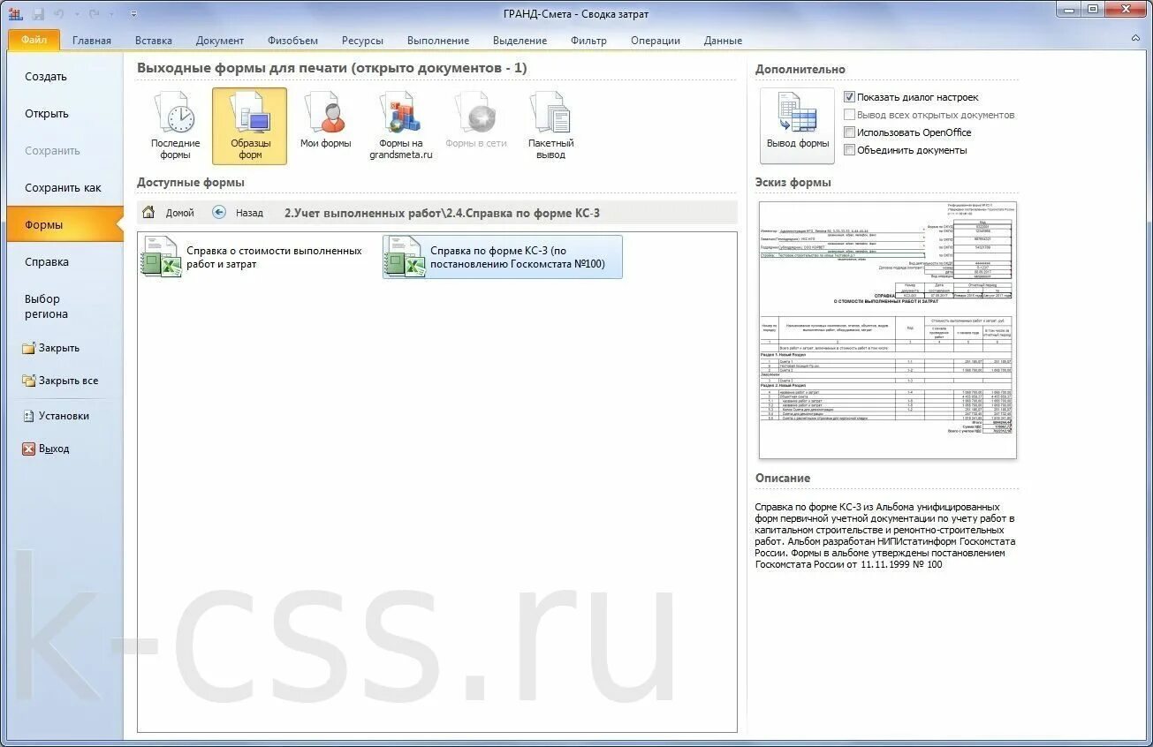1153x747 pixels.
Task: Toggle Вывод всех открытых документов checkbox
Action: click(x=849, y=115)
